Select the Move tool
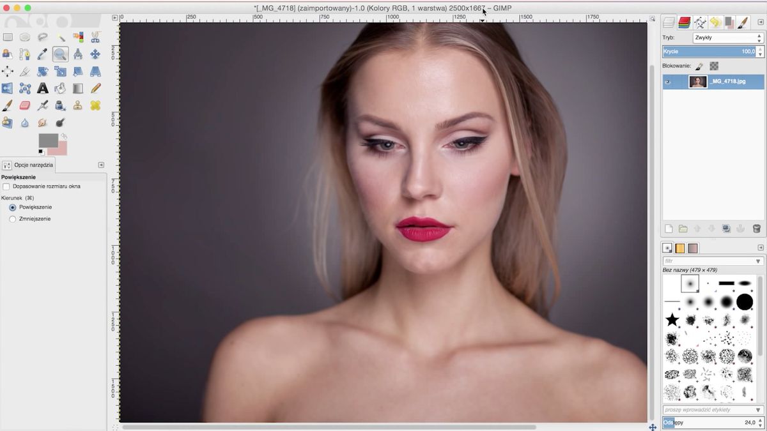 coord(95,54)
